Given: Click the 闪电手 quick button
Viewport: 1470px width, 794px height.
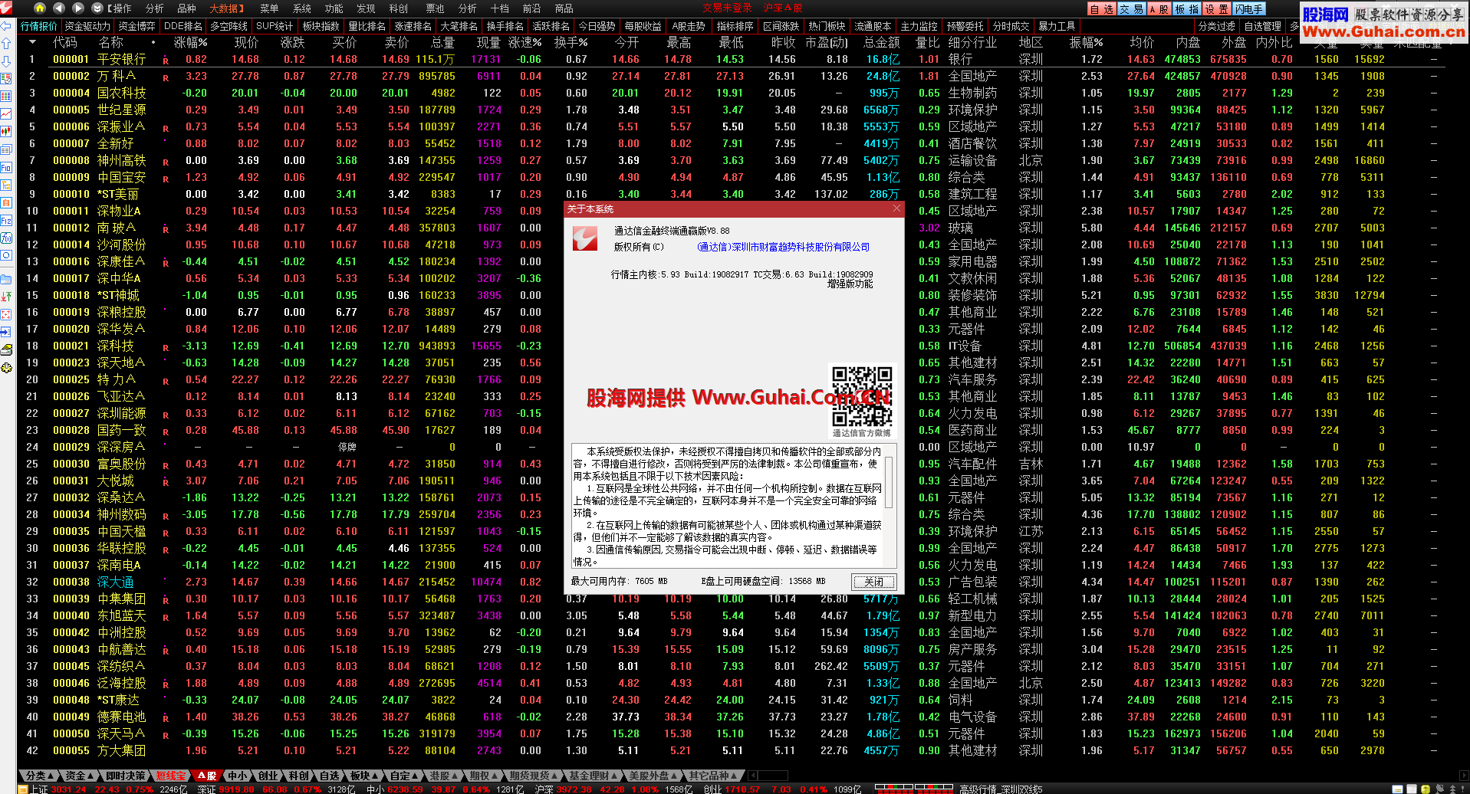Looking at the screenshot, I should [1249, 9].
